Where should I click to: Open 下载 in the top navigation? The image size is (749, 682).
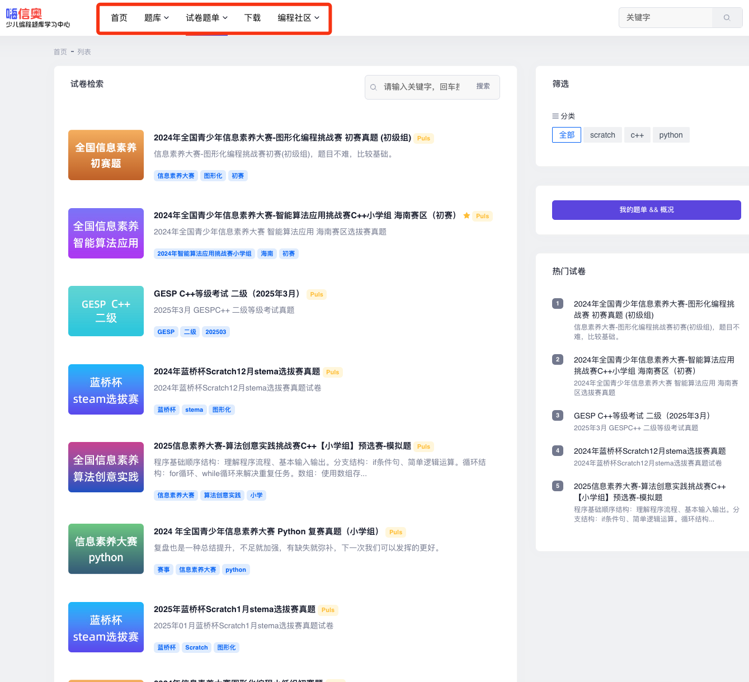click(x=253, y=18)
